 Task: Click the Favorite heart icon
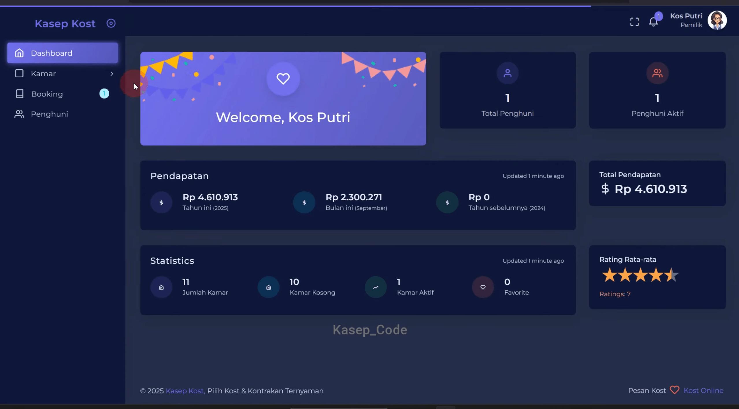click(483, 287)
